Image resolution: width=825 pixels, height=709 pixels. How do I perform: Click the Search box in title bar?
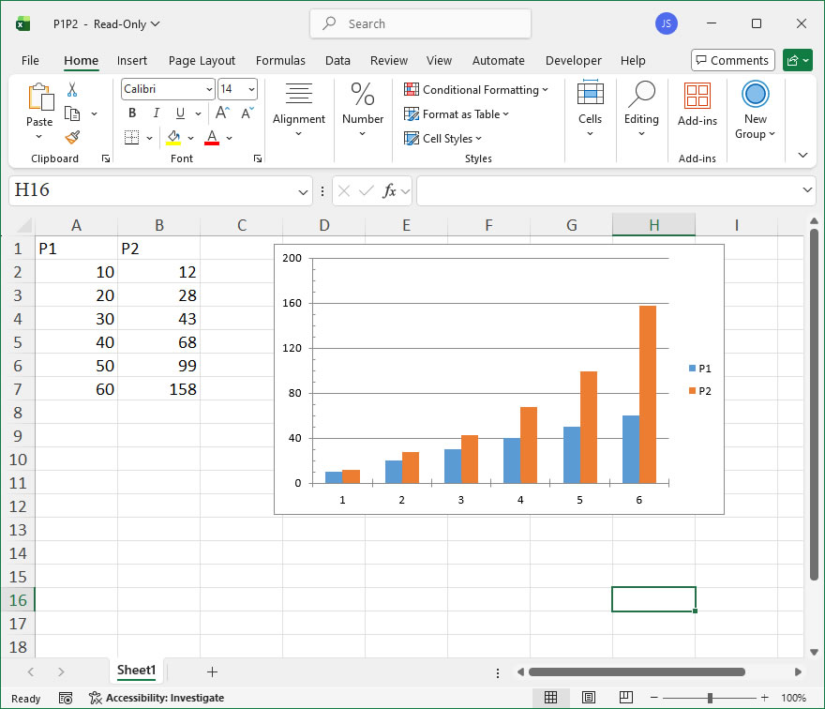[420, 23]
